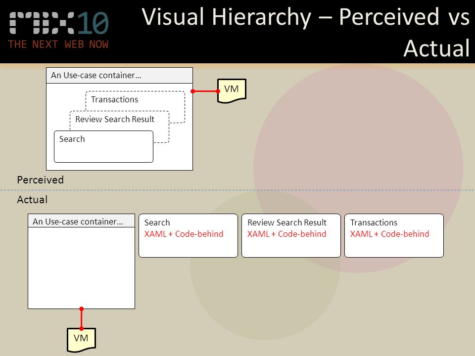Click red 'XAML + Code-behind' under Transactions
Viewport: 475px width, 356px height.
click(x=389, y=234)
